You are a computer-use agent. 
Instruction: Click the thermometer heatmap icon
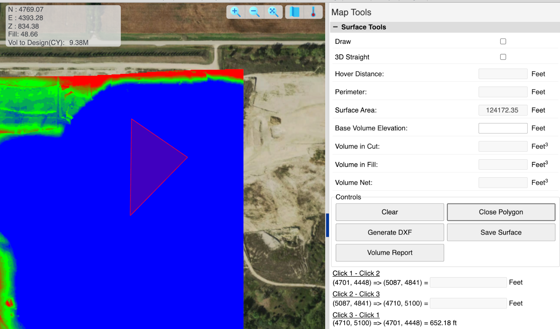(x=313, y=12)
